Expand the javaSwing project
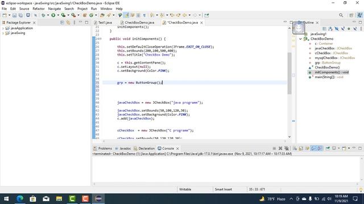 (x=3, y=33)
